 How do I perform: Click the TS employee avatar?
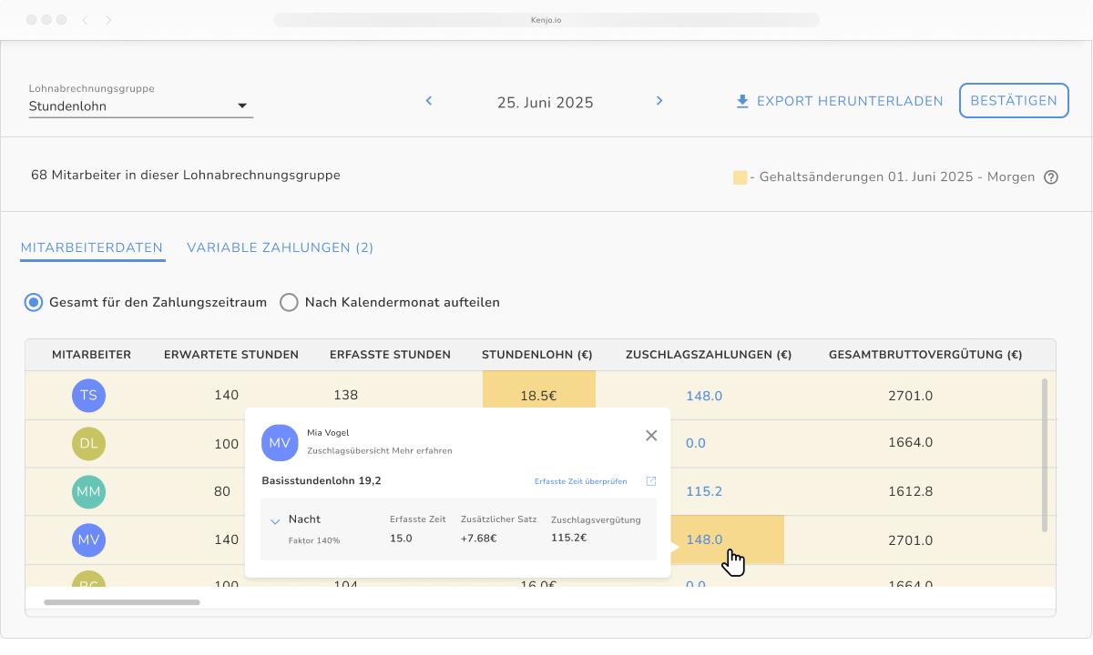(89, 395)
